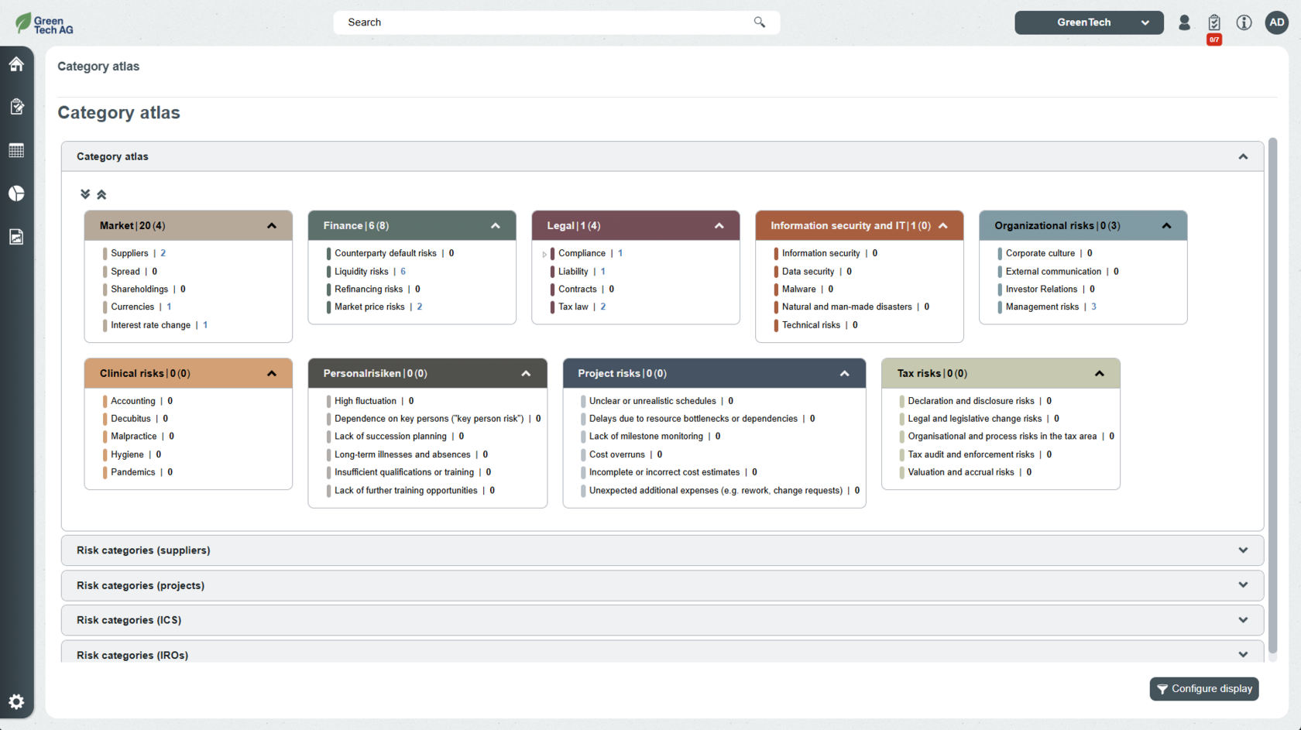The height and width of the screenshot is (730, 1301).
Task: Click the clipboard edit sidebar icon
Action: point(16,107)
